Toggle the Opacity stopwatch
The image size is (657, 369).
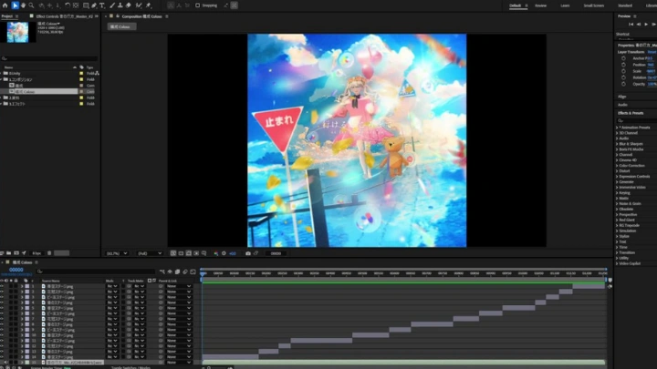[623, 84]
